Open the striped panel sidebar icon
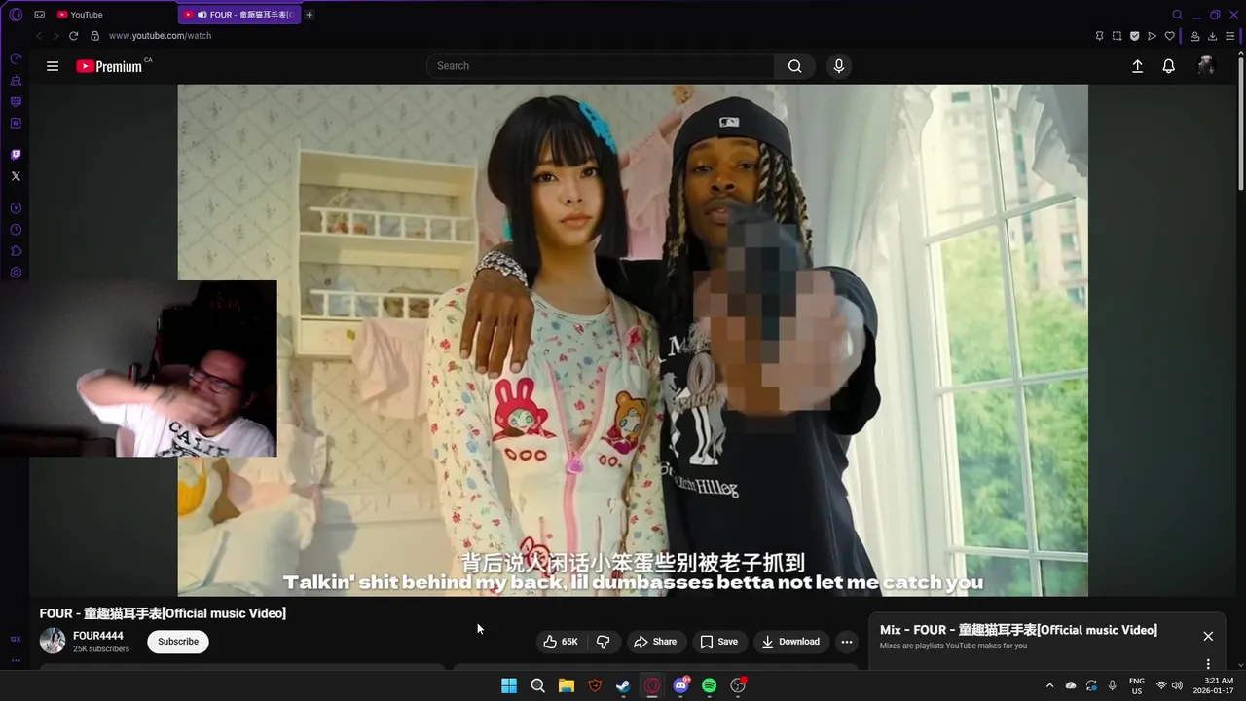 [x=16, y=102]
